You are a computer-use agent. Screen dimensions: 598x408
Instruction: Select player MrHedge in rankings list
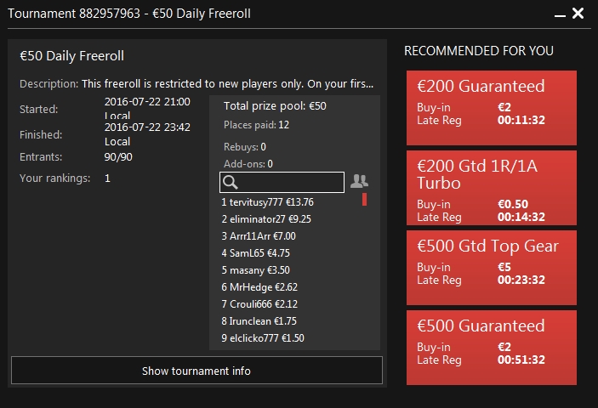point(259,287)
